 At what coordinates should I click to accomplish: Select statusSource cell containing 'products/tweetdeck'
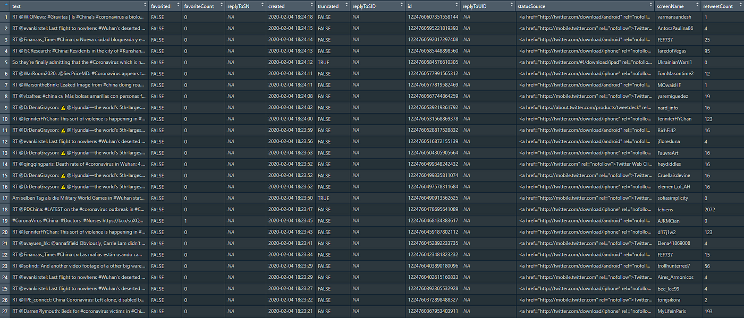[x=585, y=107]
